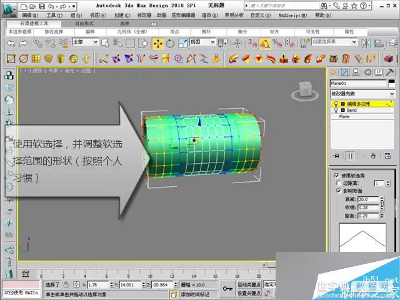
Task: Click the Align tool icon
Action: (379, 44)
